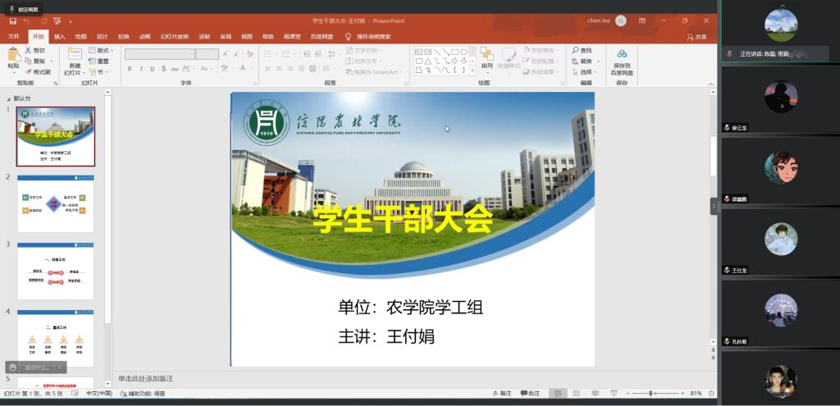Click the Reset slide button
This screenshot has height=406, width=840.
99,62
